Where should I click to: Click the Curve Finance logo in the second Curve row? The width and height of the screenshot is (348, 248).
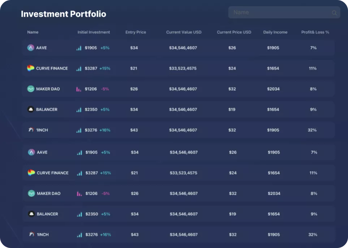coord(31,173)
